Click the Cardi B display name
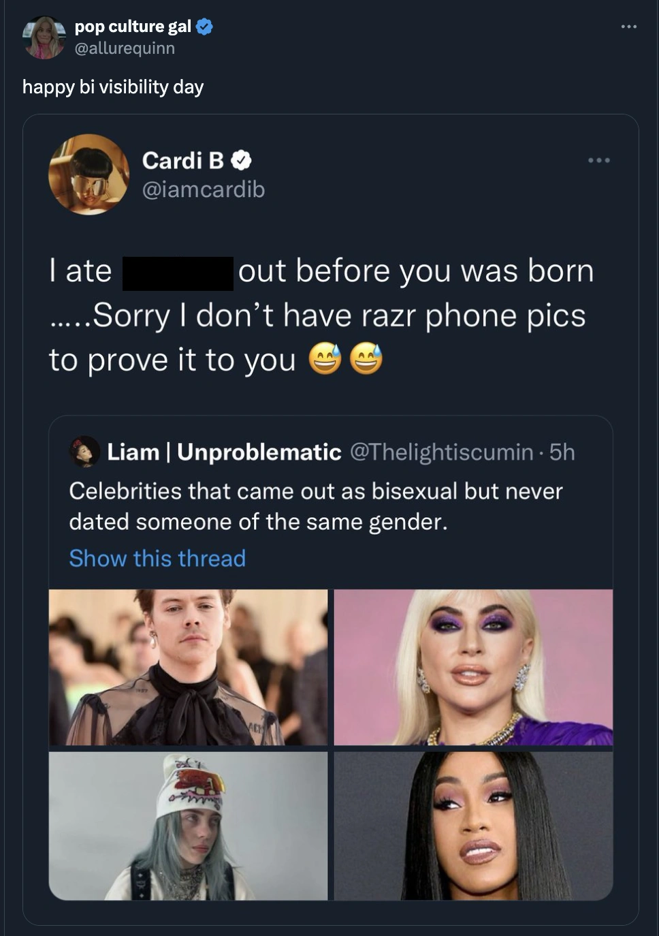The height and width of the screenshot is (936, 659). pyautogui.click(x=182, y=161)
